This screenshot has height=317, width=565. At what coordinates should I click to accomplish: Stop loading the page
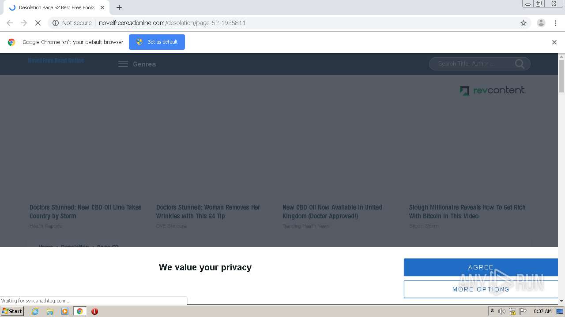[38, 23]
